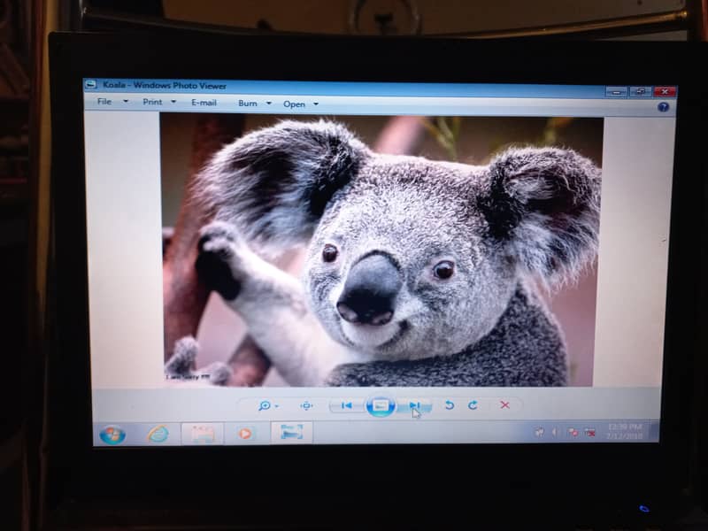Advance to the next photo
The width and height of the screenshot is (708, 531).
(414, 405)
